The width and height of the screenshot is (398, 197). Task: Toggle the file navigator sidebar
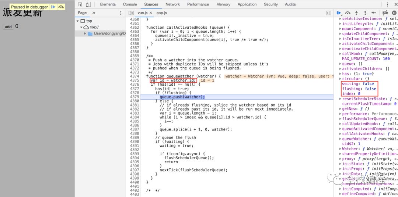(x=131, y=13)
